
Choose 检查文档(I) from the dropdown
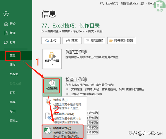tap(65, 104)
